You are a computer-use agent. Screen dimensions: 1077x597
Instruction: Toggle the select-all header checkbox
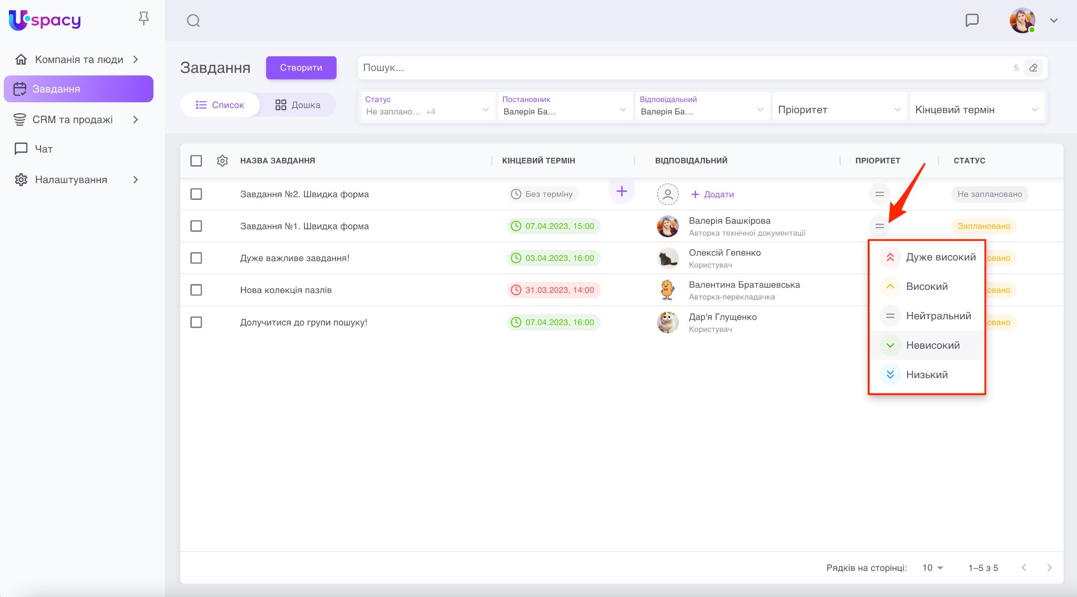(x=196, y=160)
